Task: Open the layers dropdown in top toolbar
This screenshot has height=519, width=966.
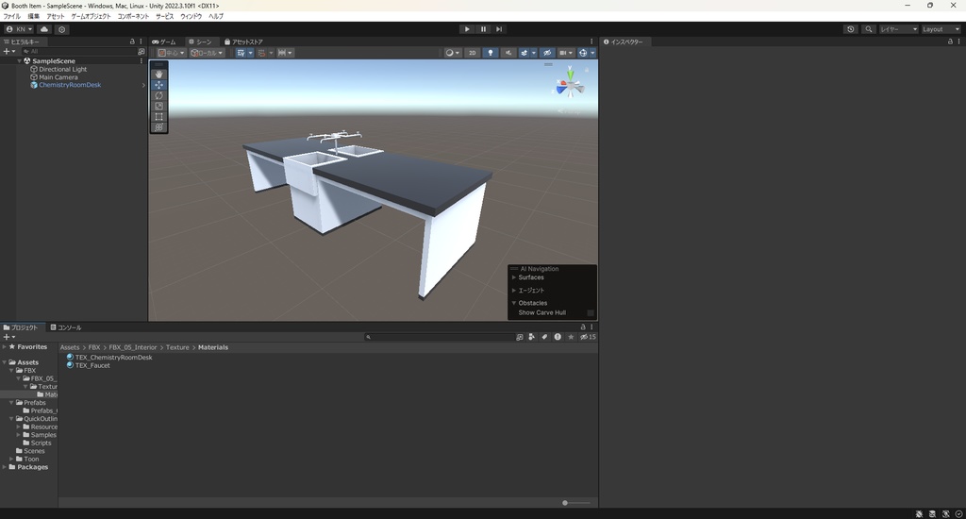Action: [898, 29]
